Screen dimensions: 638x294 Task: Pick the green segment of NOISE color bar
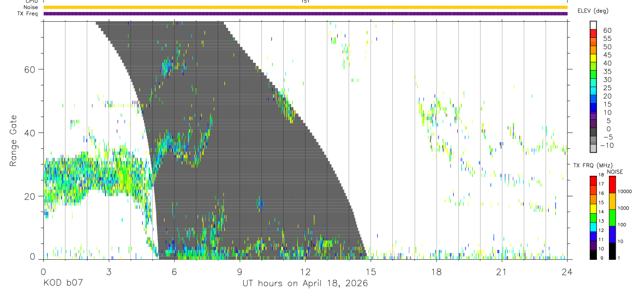point(612,218)
